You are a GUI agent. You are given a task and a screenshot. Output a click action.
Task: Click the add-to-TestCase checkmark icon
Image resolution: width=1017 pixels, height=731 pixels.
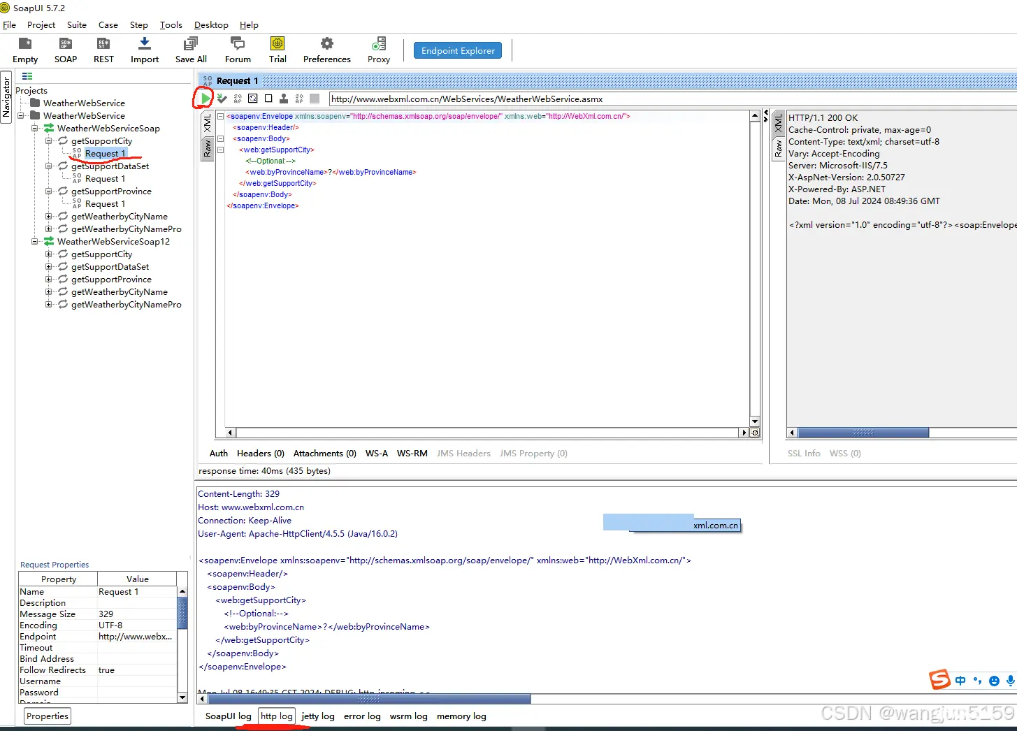222,99
